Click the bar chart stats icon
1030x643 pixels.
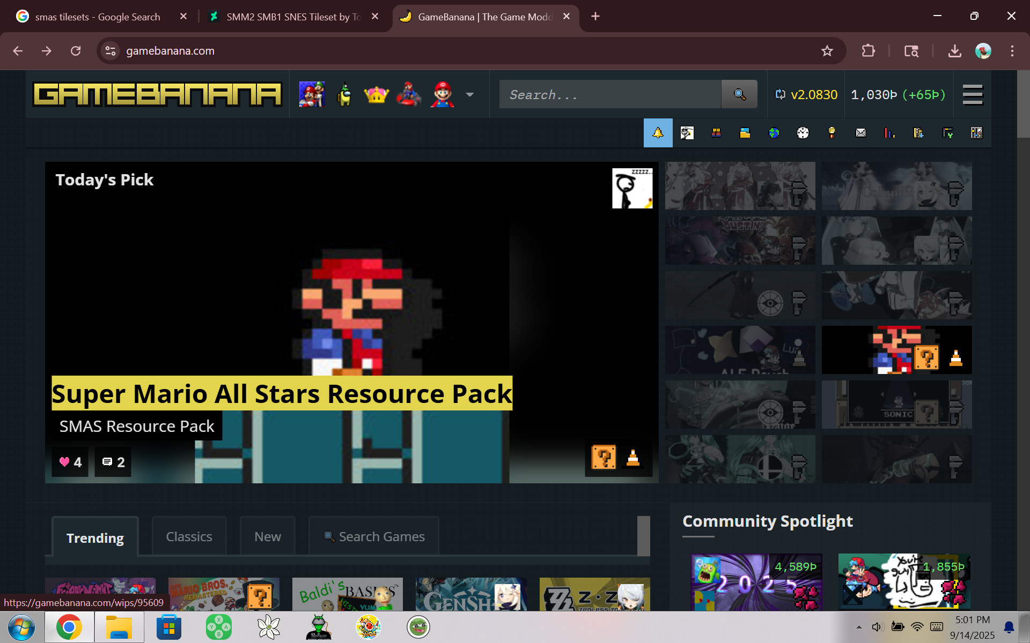[x=890, y=133]
